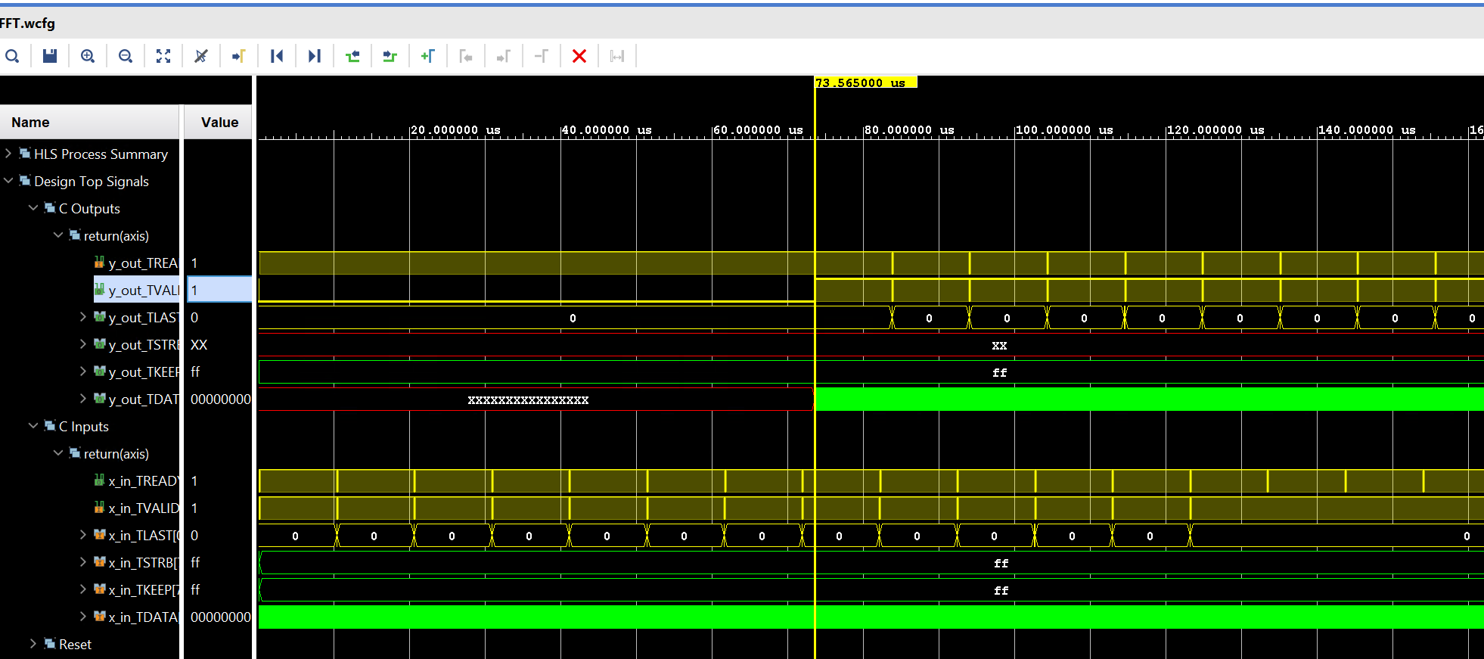Select the y_out_TREADY signal row
This screenshot has width=1484, height=659.
coord(136,263)
